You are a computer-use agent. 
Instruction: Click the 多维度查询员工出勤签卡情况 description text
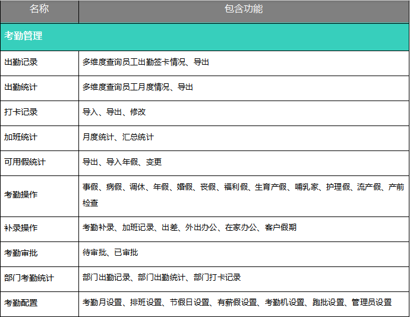pyautogui.click(x=146, y=62)
